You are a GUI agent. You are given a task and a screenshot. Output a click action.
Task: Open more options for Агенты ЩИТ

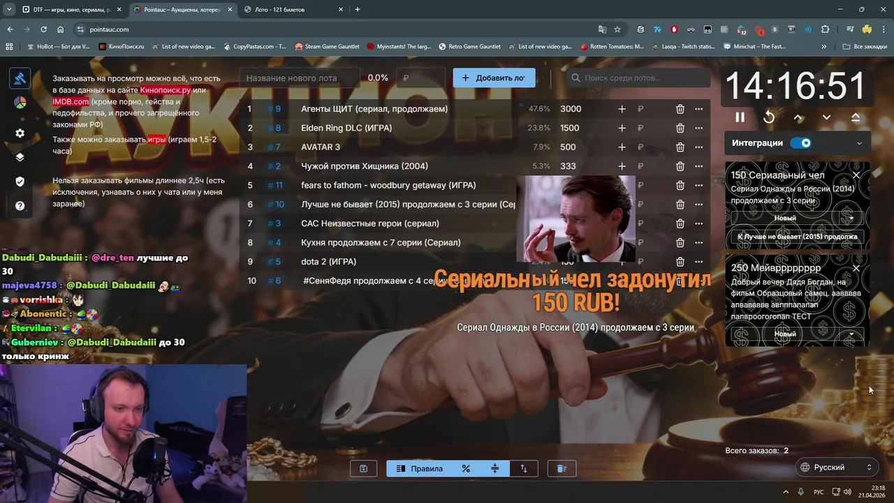pos(698,109)
